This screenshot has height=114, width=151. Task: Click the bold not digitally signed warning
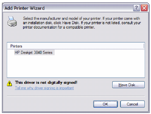(46, 82)
